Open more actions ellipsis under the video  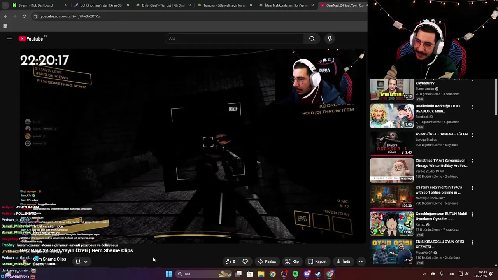(361, 261)
